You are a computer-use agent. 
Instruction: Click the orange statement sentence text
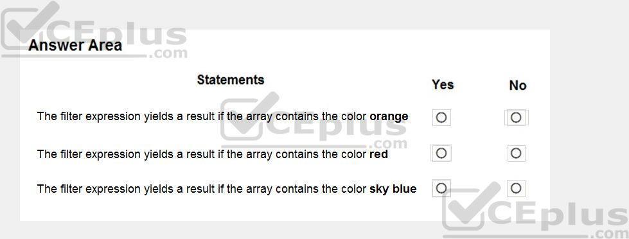point(223,117)
